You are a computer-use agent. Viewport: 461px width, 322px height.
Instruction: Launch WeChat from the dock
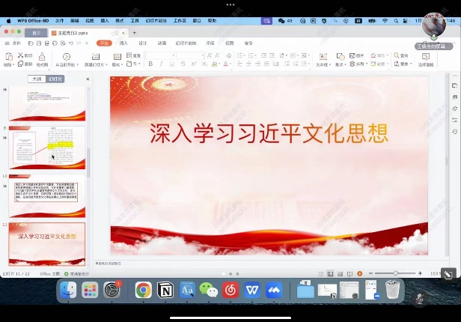point(209,290)
